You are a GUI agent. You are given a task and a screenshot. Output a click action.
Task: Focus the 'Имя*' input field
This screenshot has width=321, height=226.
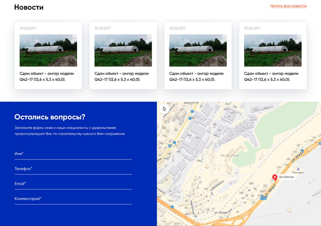[73, 154]
